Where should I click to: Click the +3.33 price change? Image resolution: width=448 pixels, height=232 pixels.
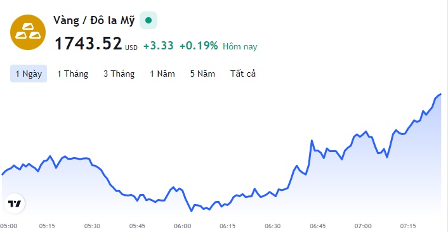click(x=158, y=46)
